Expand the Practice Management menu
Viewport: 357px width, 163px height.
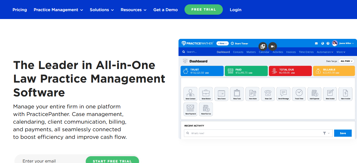pos(58,10)
